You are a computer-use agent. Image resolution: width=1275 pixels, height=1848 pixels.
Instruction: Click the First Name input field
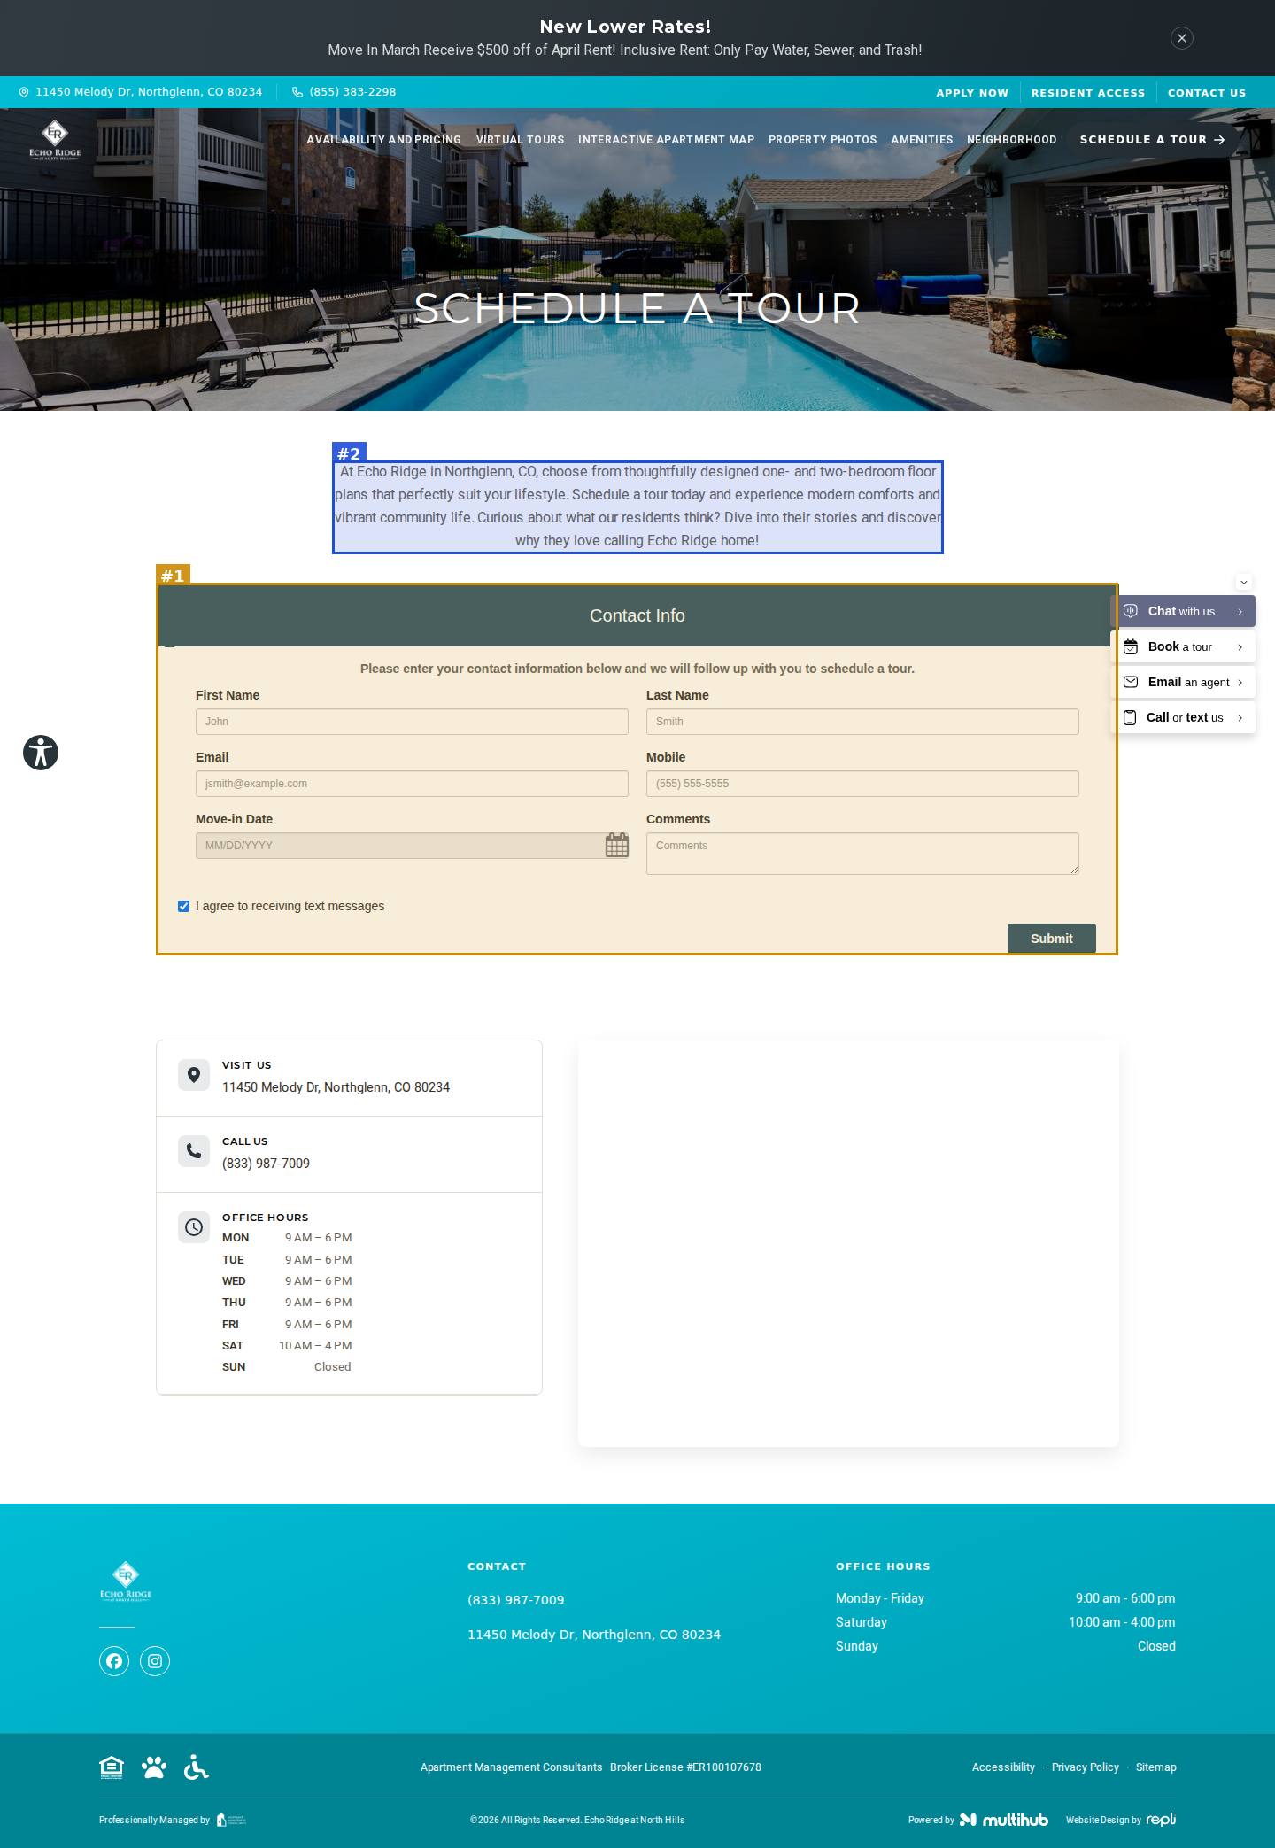click(412, 722)
